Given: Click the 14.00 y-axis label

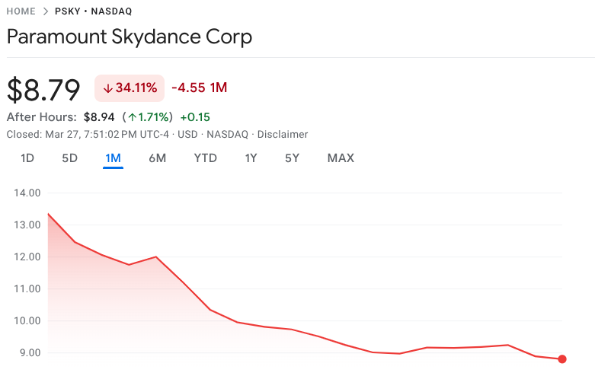Looking at the screenshot, I should point(27,193).
